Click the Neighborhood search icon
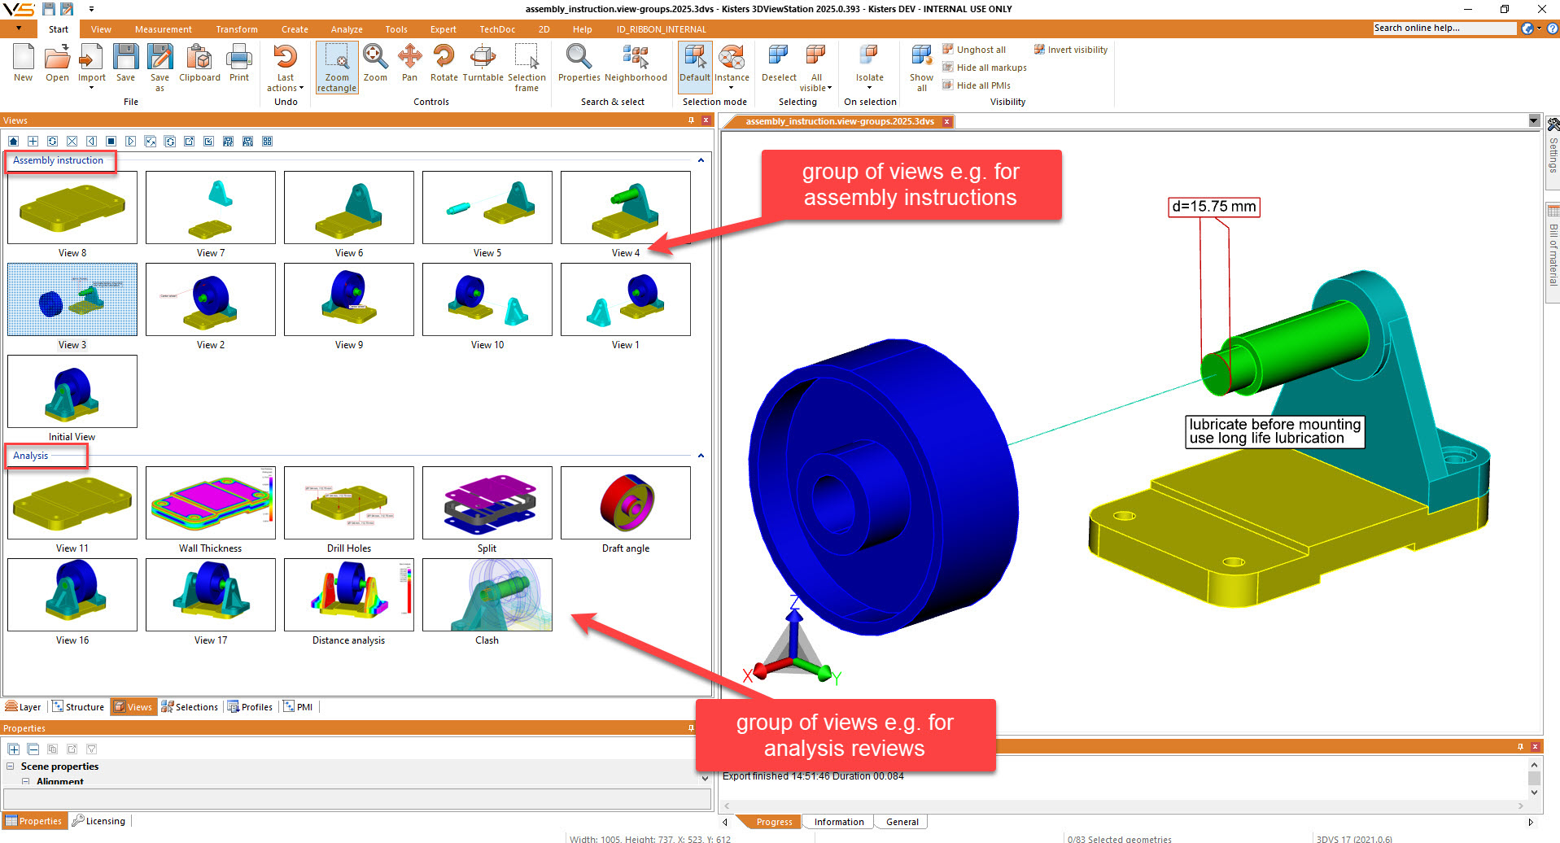 (636, 63)
